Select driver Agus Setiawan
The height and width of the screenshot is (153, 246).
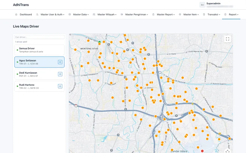pos(39,62)
